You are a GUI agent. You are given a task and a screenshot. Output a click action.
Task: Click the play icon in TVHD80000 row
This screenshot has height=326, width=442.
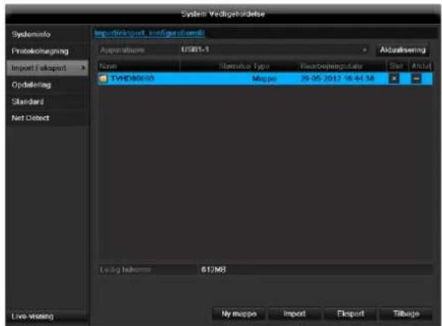416,78
